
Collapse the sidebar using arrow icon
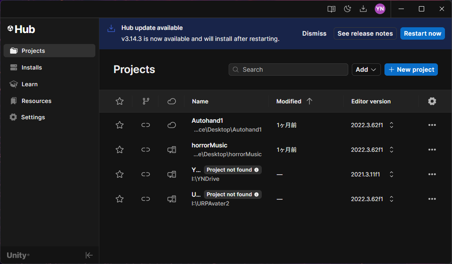point(89,255)
